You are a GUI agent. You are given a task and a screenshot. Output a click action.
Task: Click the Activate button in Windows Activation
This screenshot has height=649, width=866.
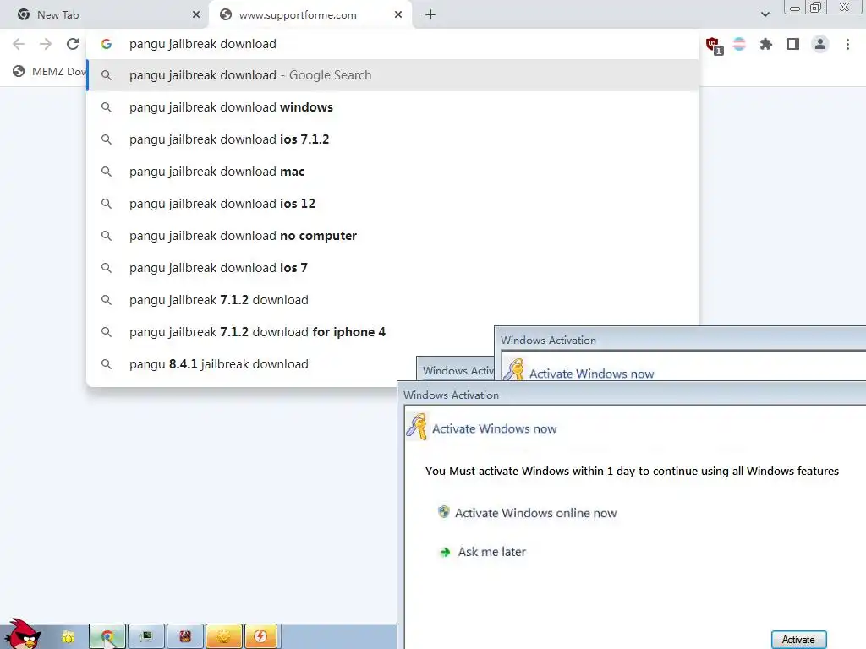(x=798, y=639)
